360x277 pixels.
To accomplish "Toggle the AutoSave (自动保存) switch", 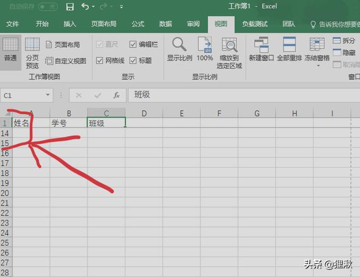I will click(x=46, y=7).
